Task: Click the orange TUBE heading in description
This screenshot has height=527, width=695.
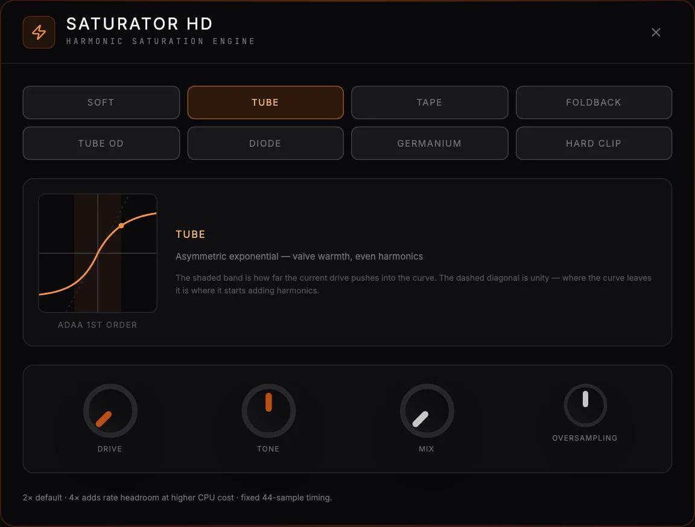Action: pos(191,234)
